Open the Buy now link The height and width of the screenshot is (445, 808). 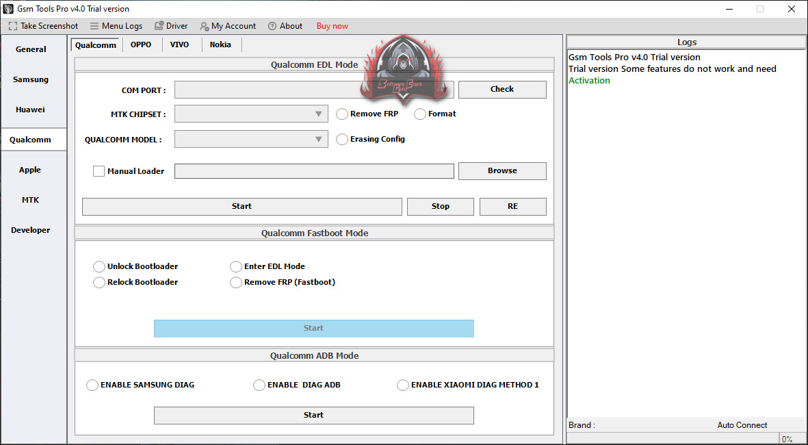[x=333, y=26]
